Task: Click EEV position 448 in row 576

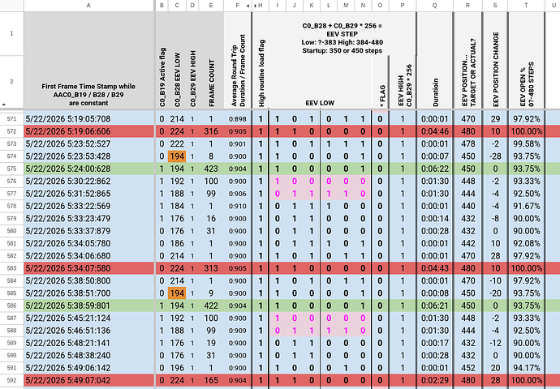Action: [x=467, y=182]
